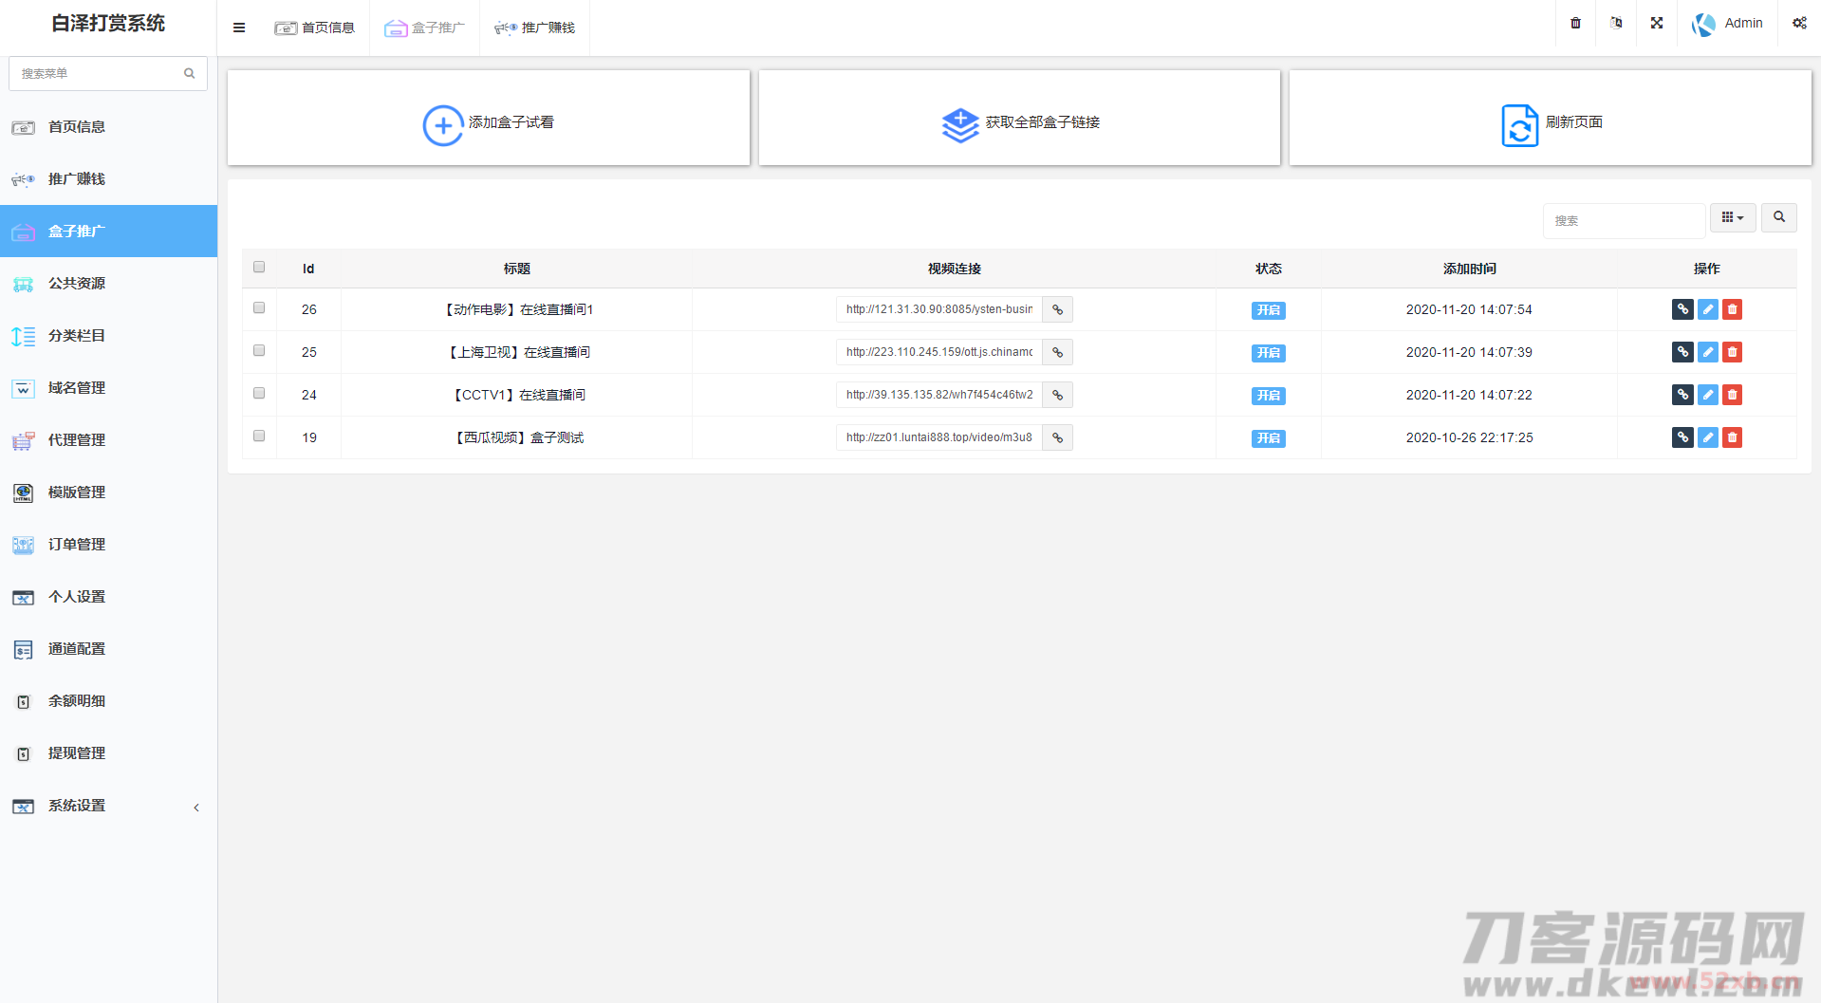1821x1003 pixels.
Task: Open the Admin user menu
Action: point(1729,23)
